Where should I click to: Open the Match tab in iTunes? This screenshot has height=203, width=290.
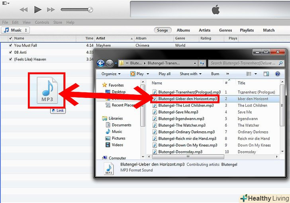[269, 30]
